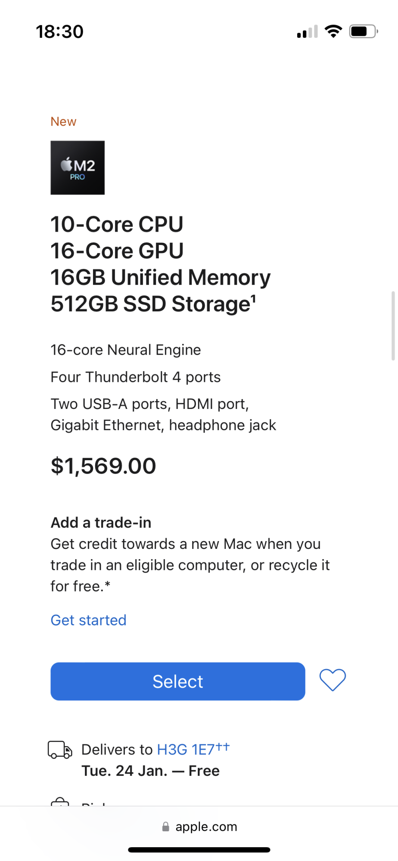Tap the cellular signal bars icon
This screenshot has height=861, width=398.
coord(307,32)
